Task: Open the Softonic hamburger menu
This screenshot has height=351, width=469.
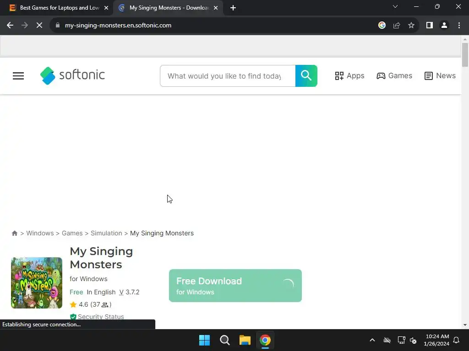Action: [18, 76]
